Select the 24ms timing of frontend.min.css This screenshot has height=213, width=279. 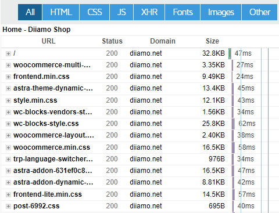point(245,77)
